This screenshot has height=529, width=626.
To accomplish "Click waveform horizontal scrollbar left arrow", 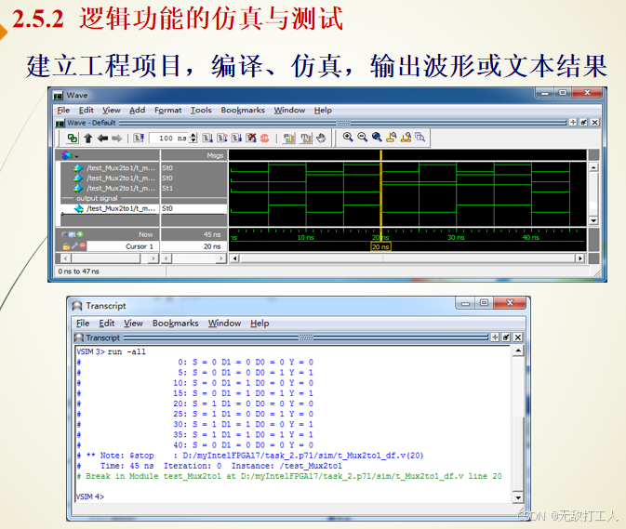I will pos(234,258).
